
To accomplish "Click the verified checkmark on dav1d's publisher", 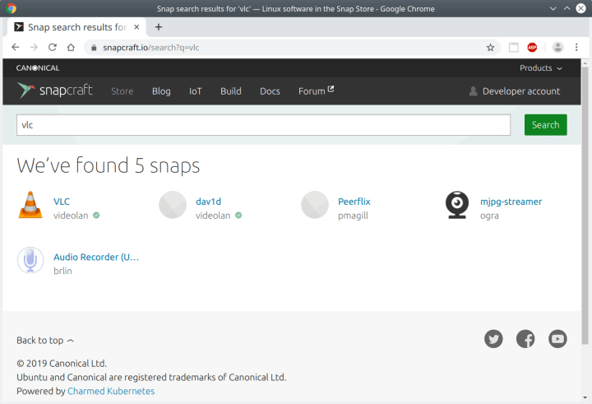I will 238,215.
